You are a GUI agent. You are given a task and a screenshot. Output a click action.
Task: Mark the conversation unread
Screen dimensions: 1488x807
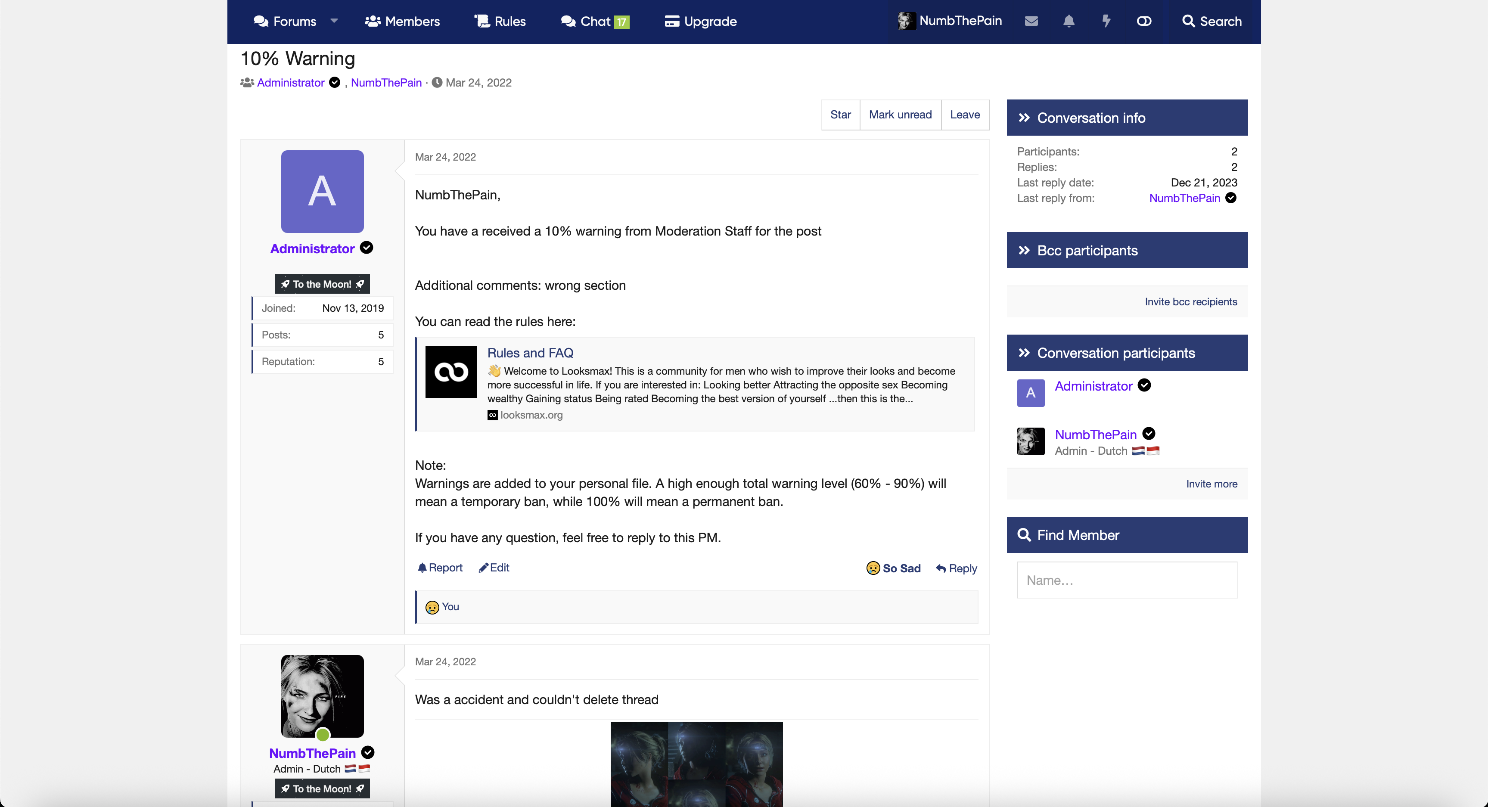(x=900, y=115)
